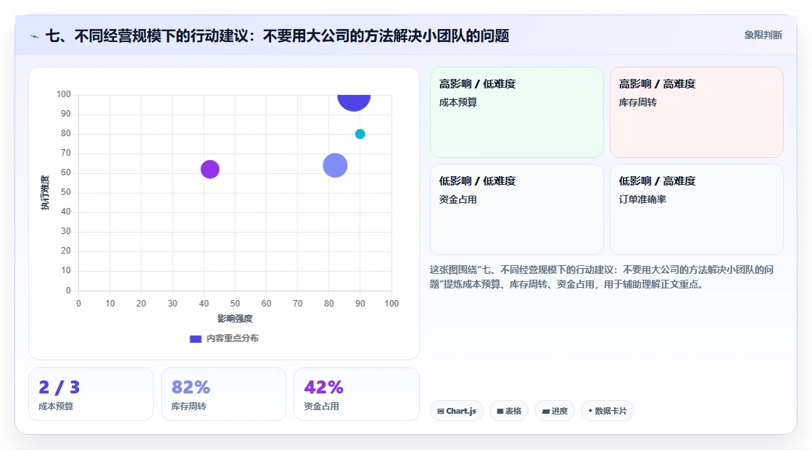Click the 42% 资金占用 stat card
812x450 pixels.
pyautogui.click(x=356, y=394)
